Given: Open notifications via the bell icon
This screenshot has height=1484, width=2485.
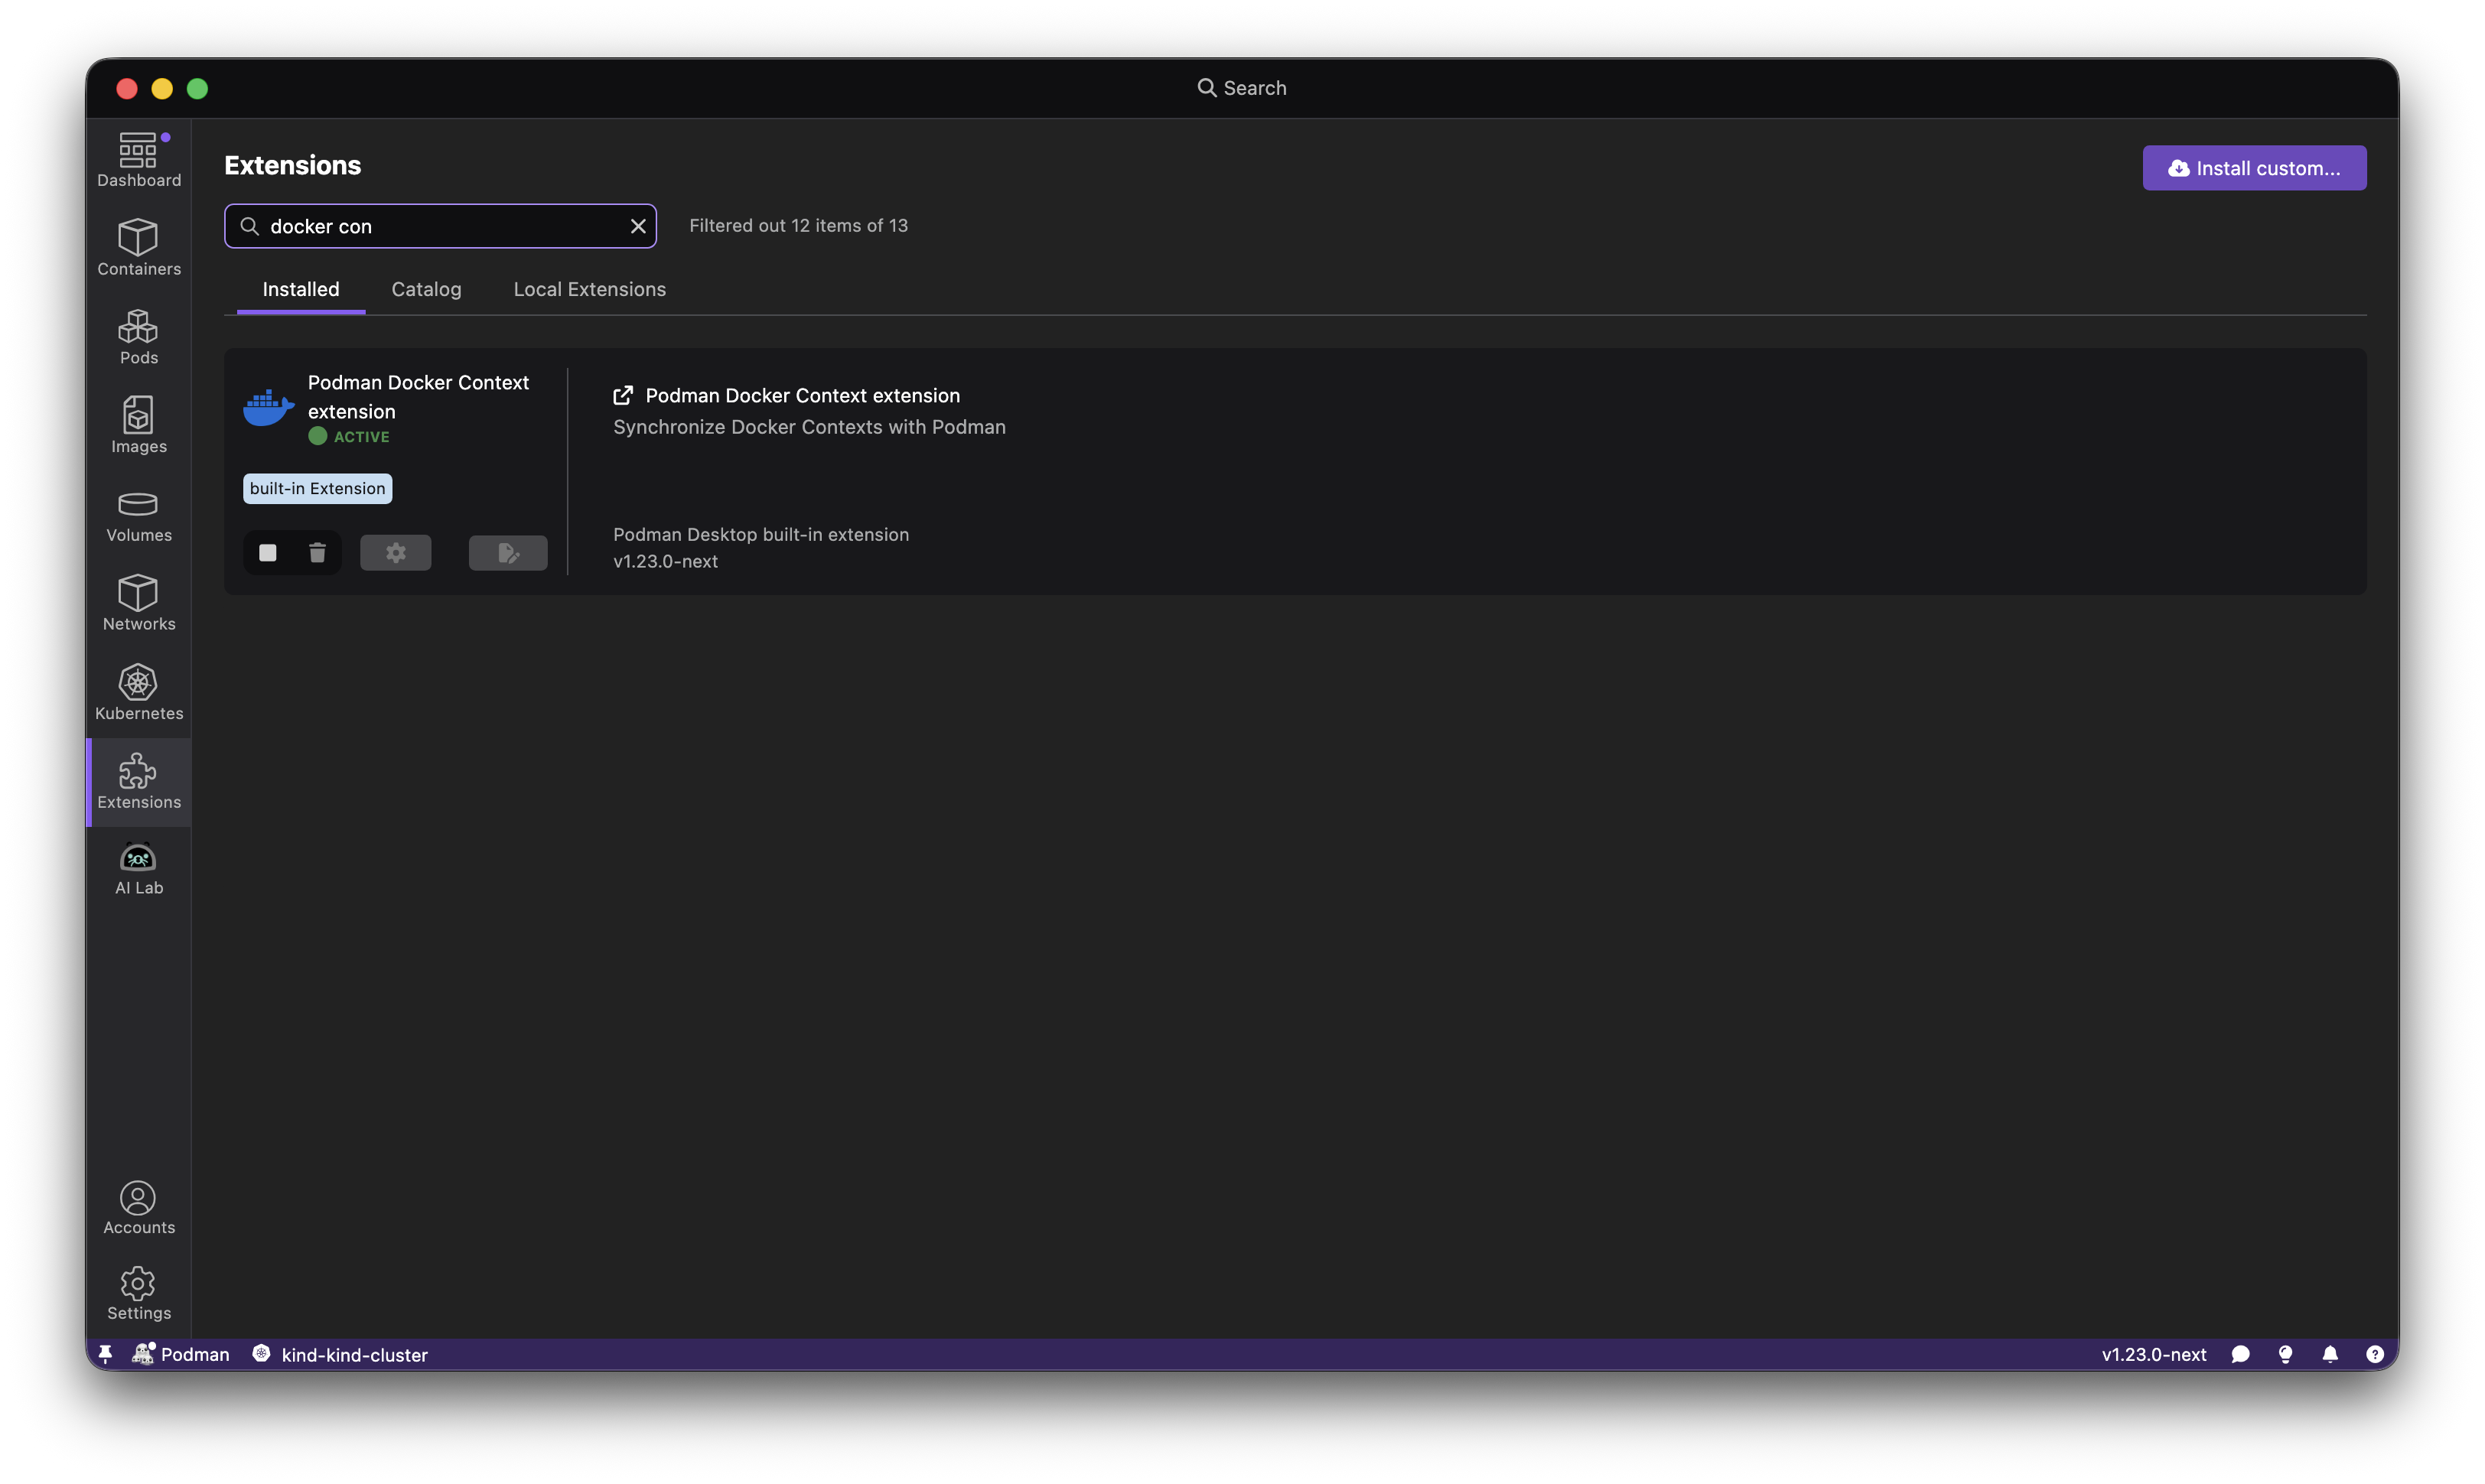Looking at the screenshot, I should pyautogui.click(x=2330, y=1354).
